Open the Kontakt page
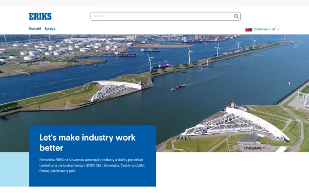 35,29
